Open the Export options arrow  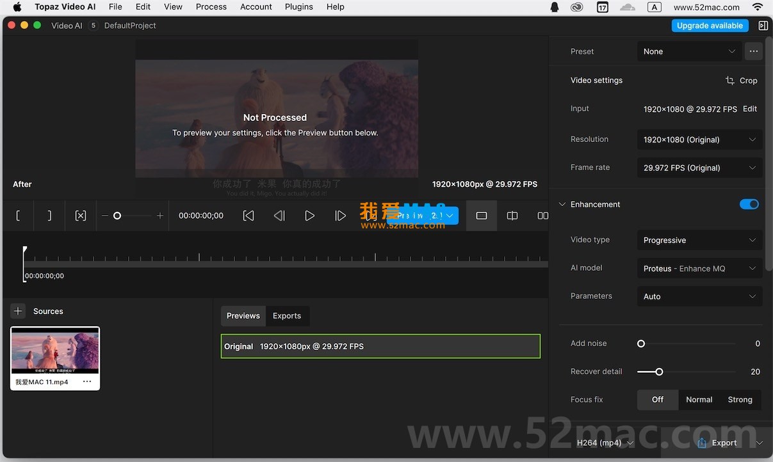tap(760, 443)
